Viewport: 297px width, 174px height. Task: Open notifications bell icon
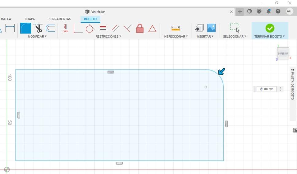pos(268,11)
